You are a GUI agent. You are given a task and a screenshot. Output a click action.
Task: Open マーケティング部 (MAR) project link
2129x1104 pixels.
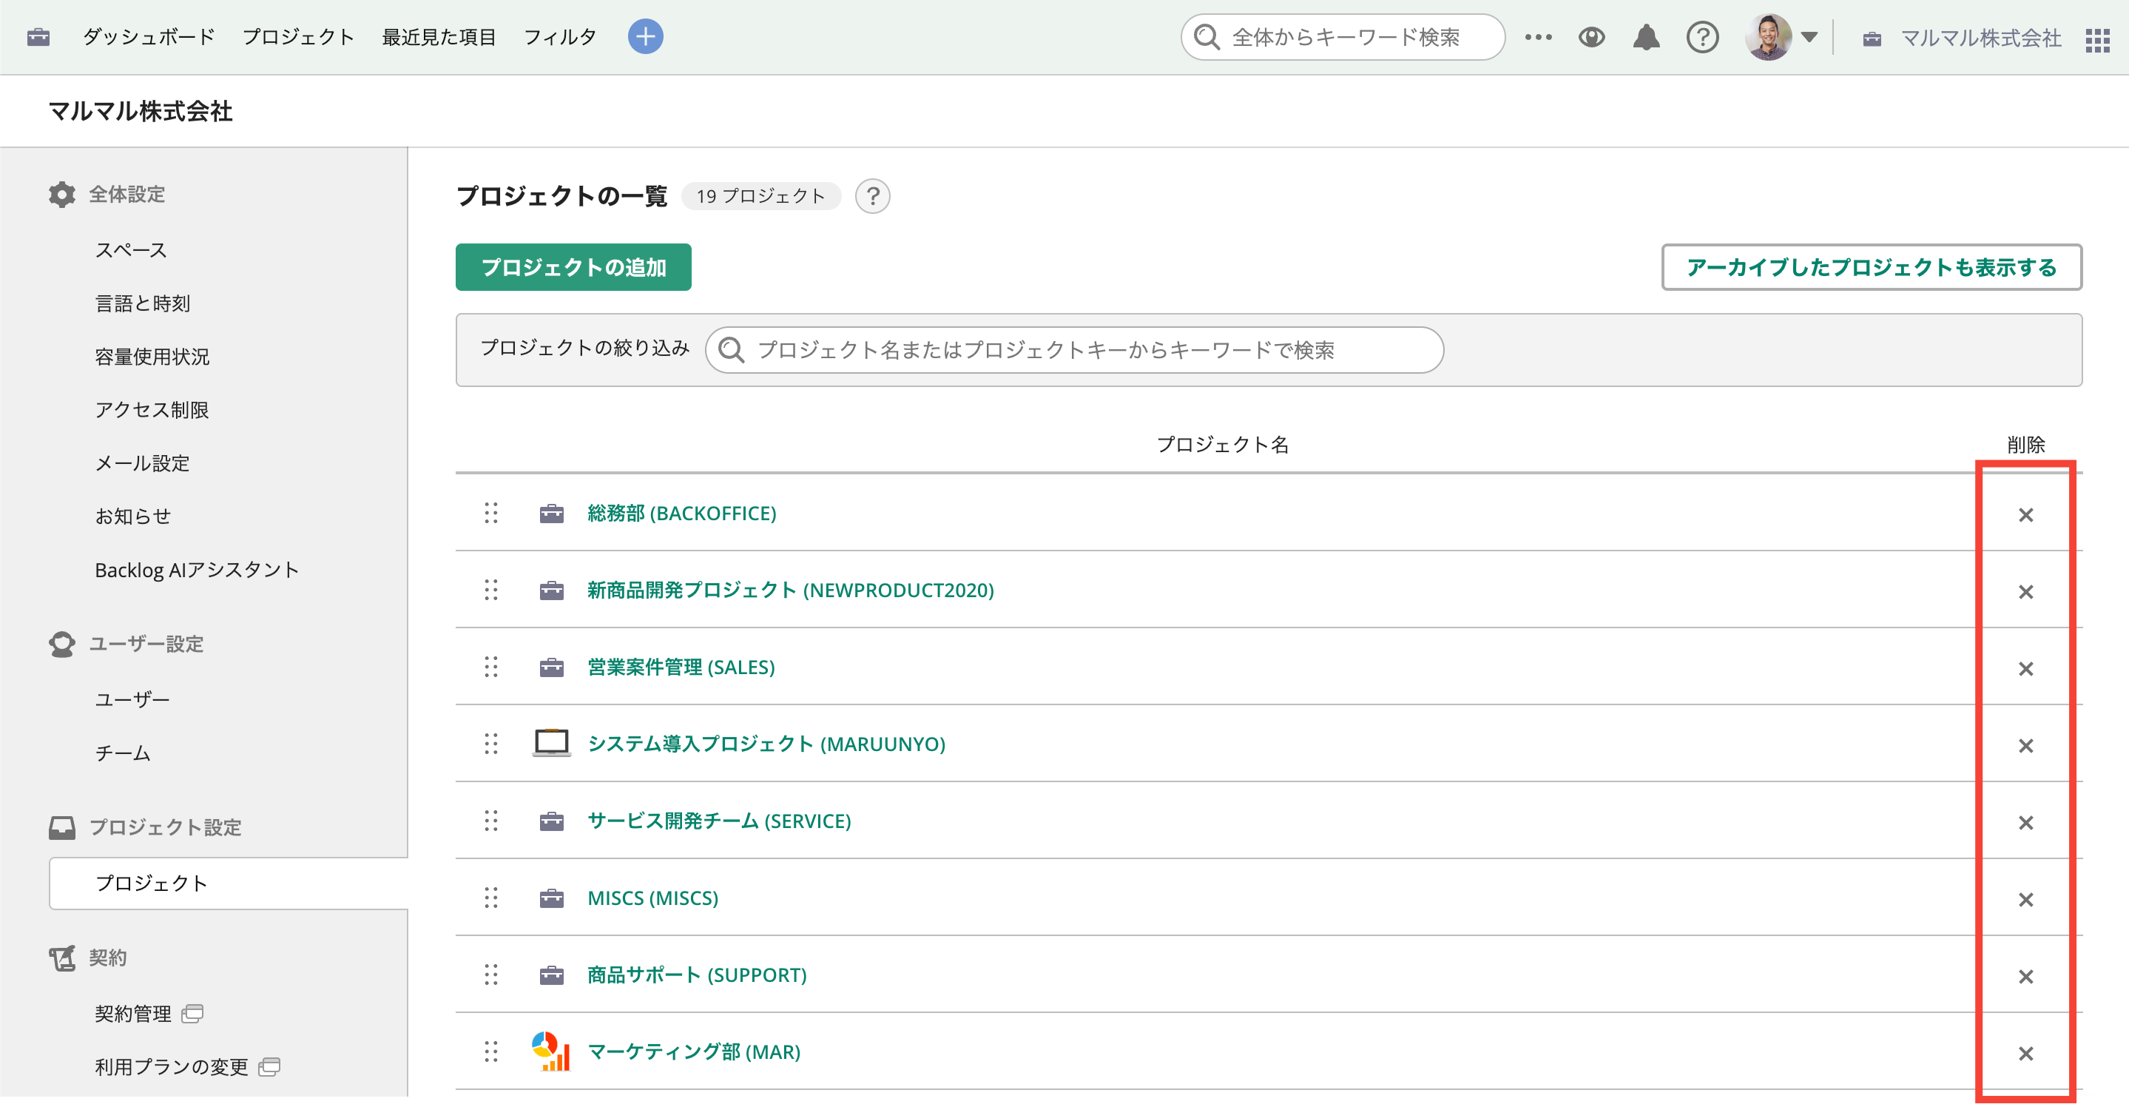694,1051
